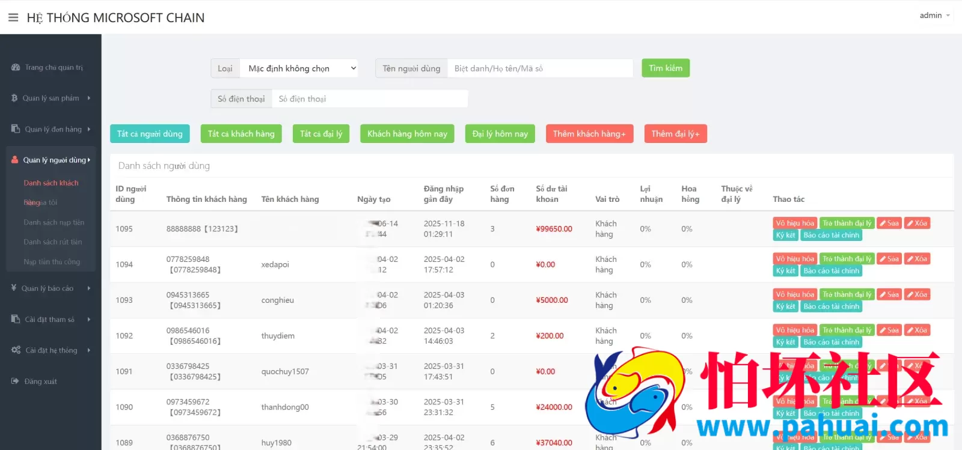Click Thêm đại lý+ button
This screenshot has height=450, width=962.
coord(675,133)
